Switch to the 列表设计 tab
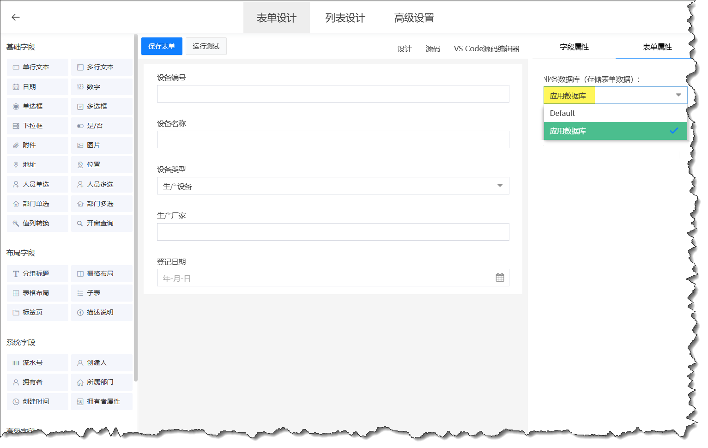Screen dimensions: 708x448 [345, 17]
